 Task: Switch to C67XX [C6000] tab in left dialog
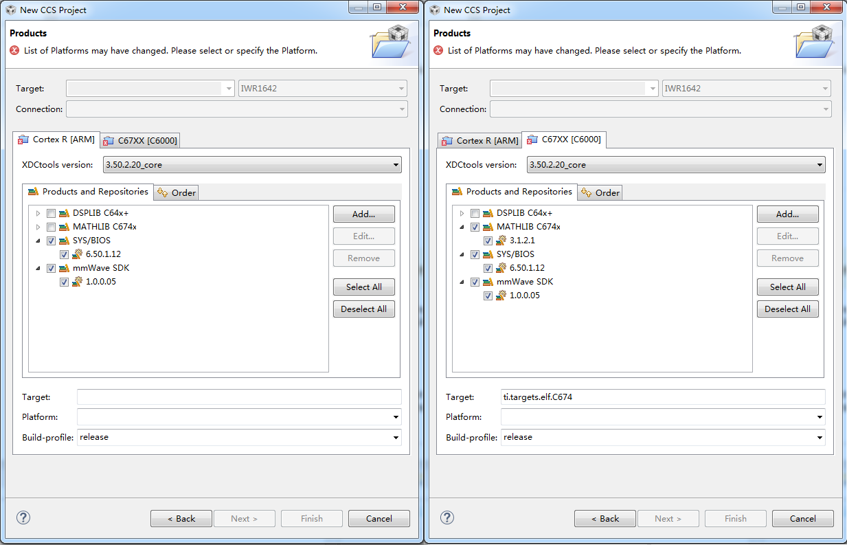[141, 140]
